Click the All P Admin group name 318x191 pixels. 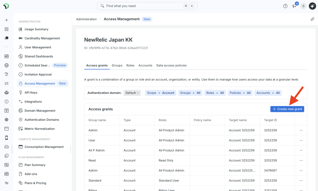click(x=96, y=150)
